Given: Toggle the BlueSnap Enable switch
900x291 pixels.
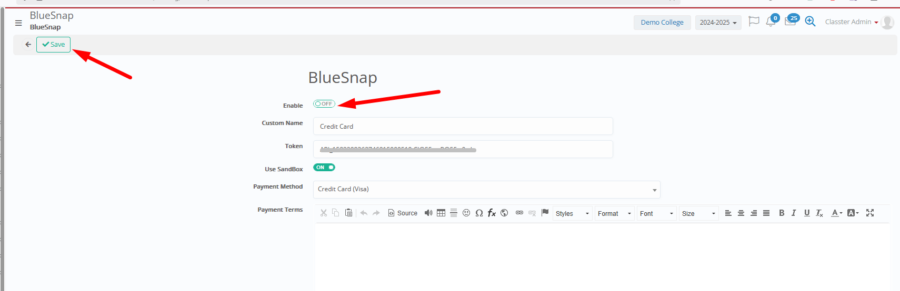Looking at the screenshot, I should [324, 104].
